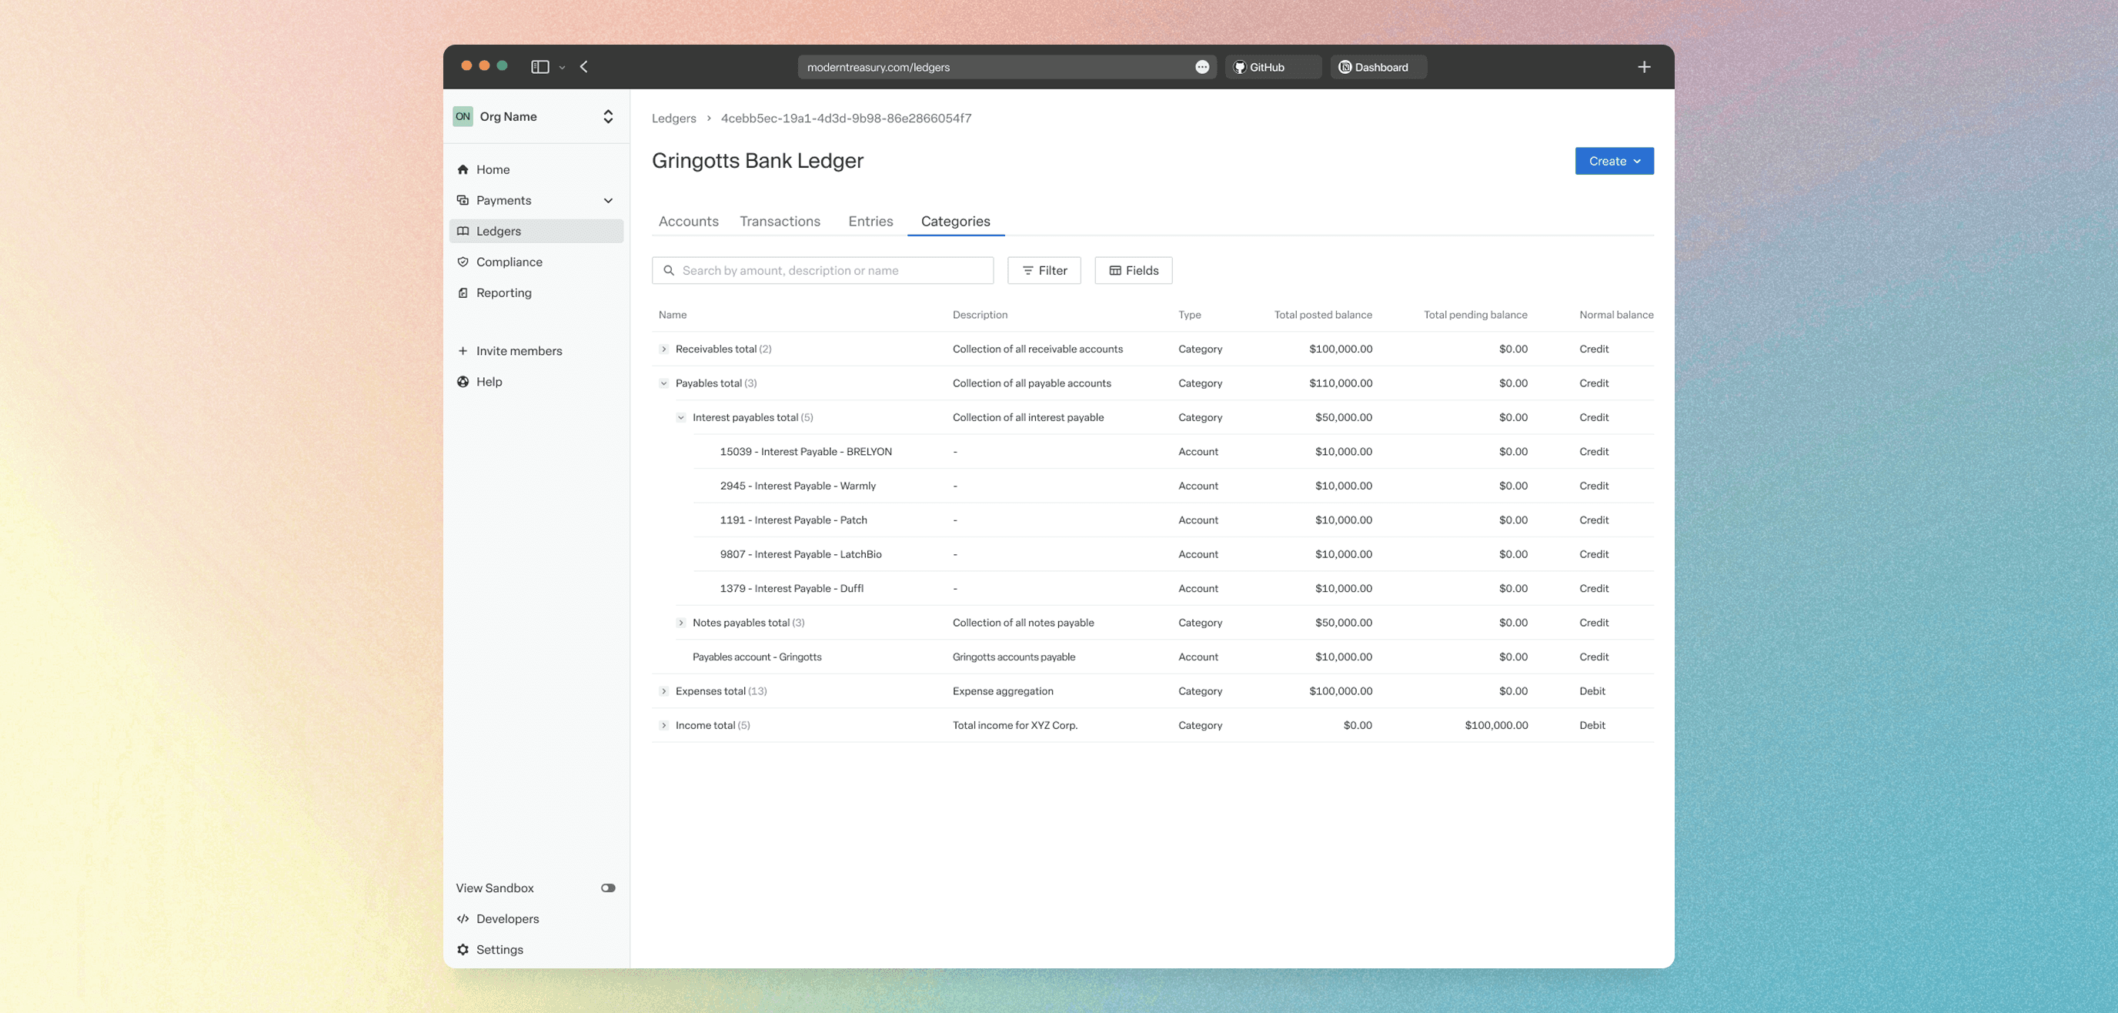
Task: Switch to the Transactions tab
Action: pyautogui.click(x=780, y=221)
